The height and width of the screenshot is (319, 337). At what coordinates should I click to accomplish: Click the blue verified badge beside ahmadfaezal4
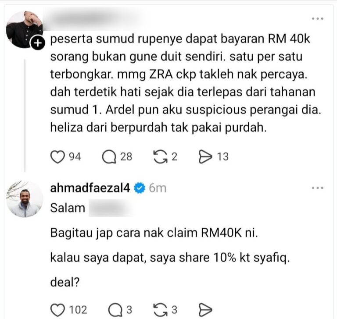(140, 188)
